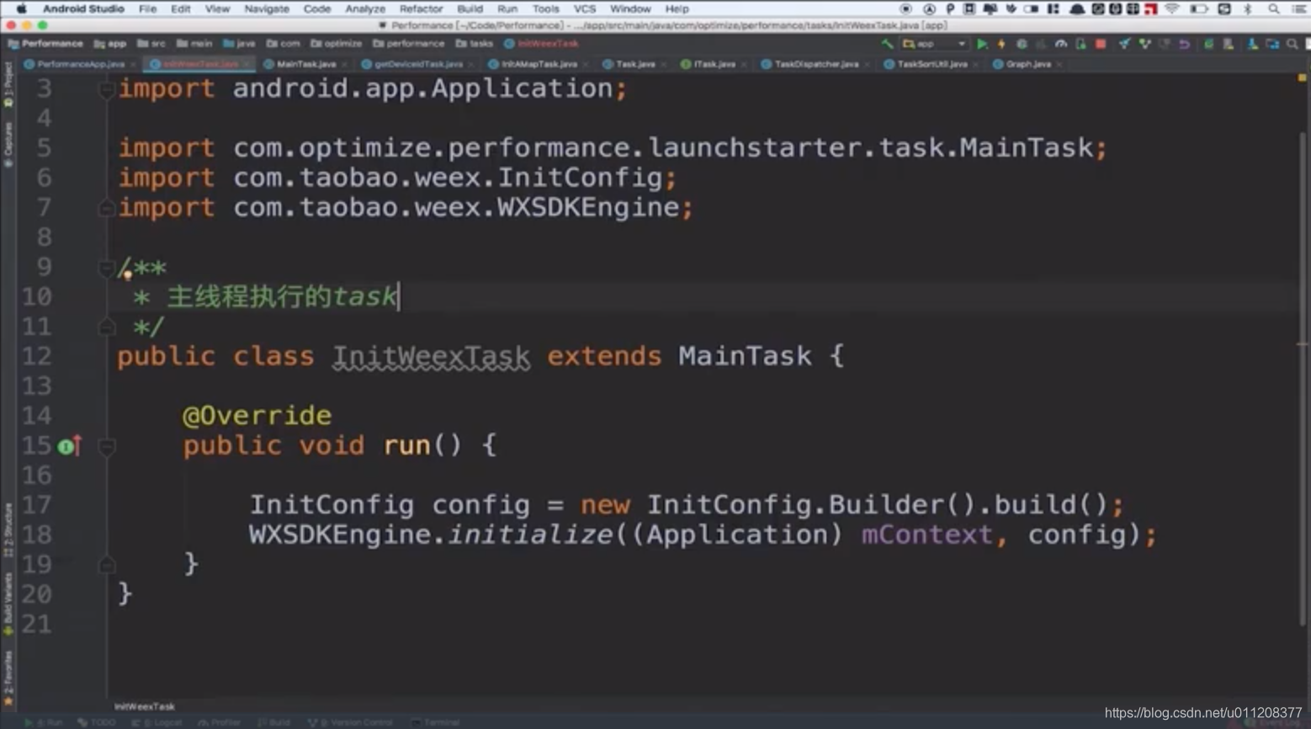This screenshot has height=729, width=1311.
Task: Open the Run tool window at bottom
Action: [x=45, y=722]
